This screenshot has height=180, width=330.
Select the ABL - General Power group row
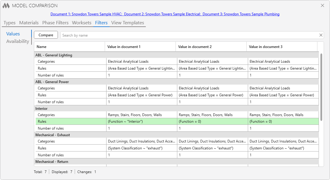pyautogui.click(x=176, y=82)
